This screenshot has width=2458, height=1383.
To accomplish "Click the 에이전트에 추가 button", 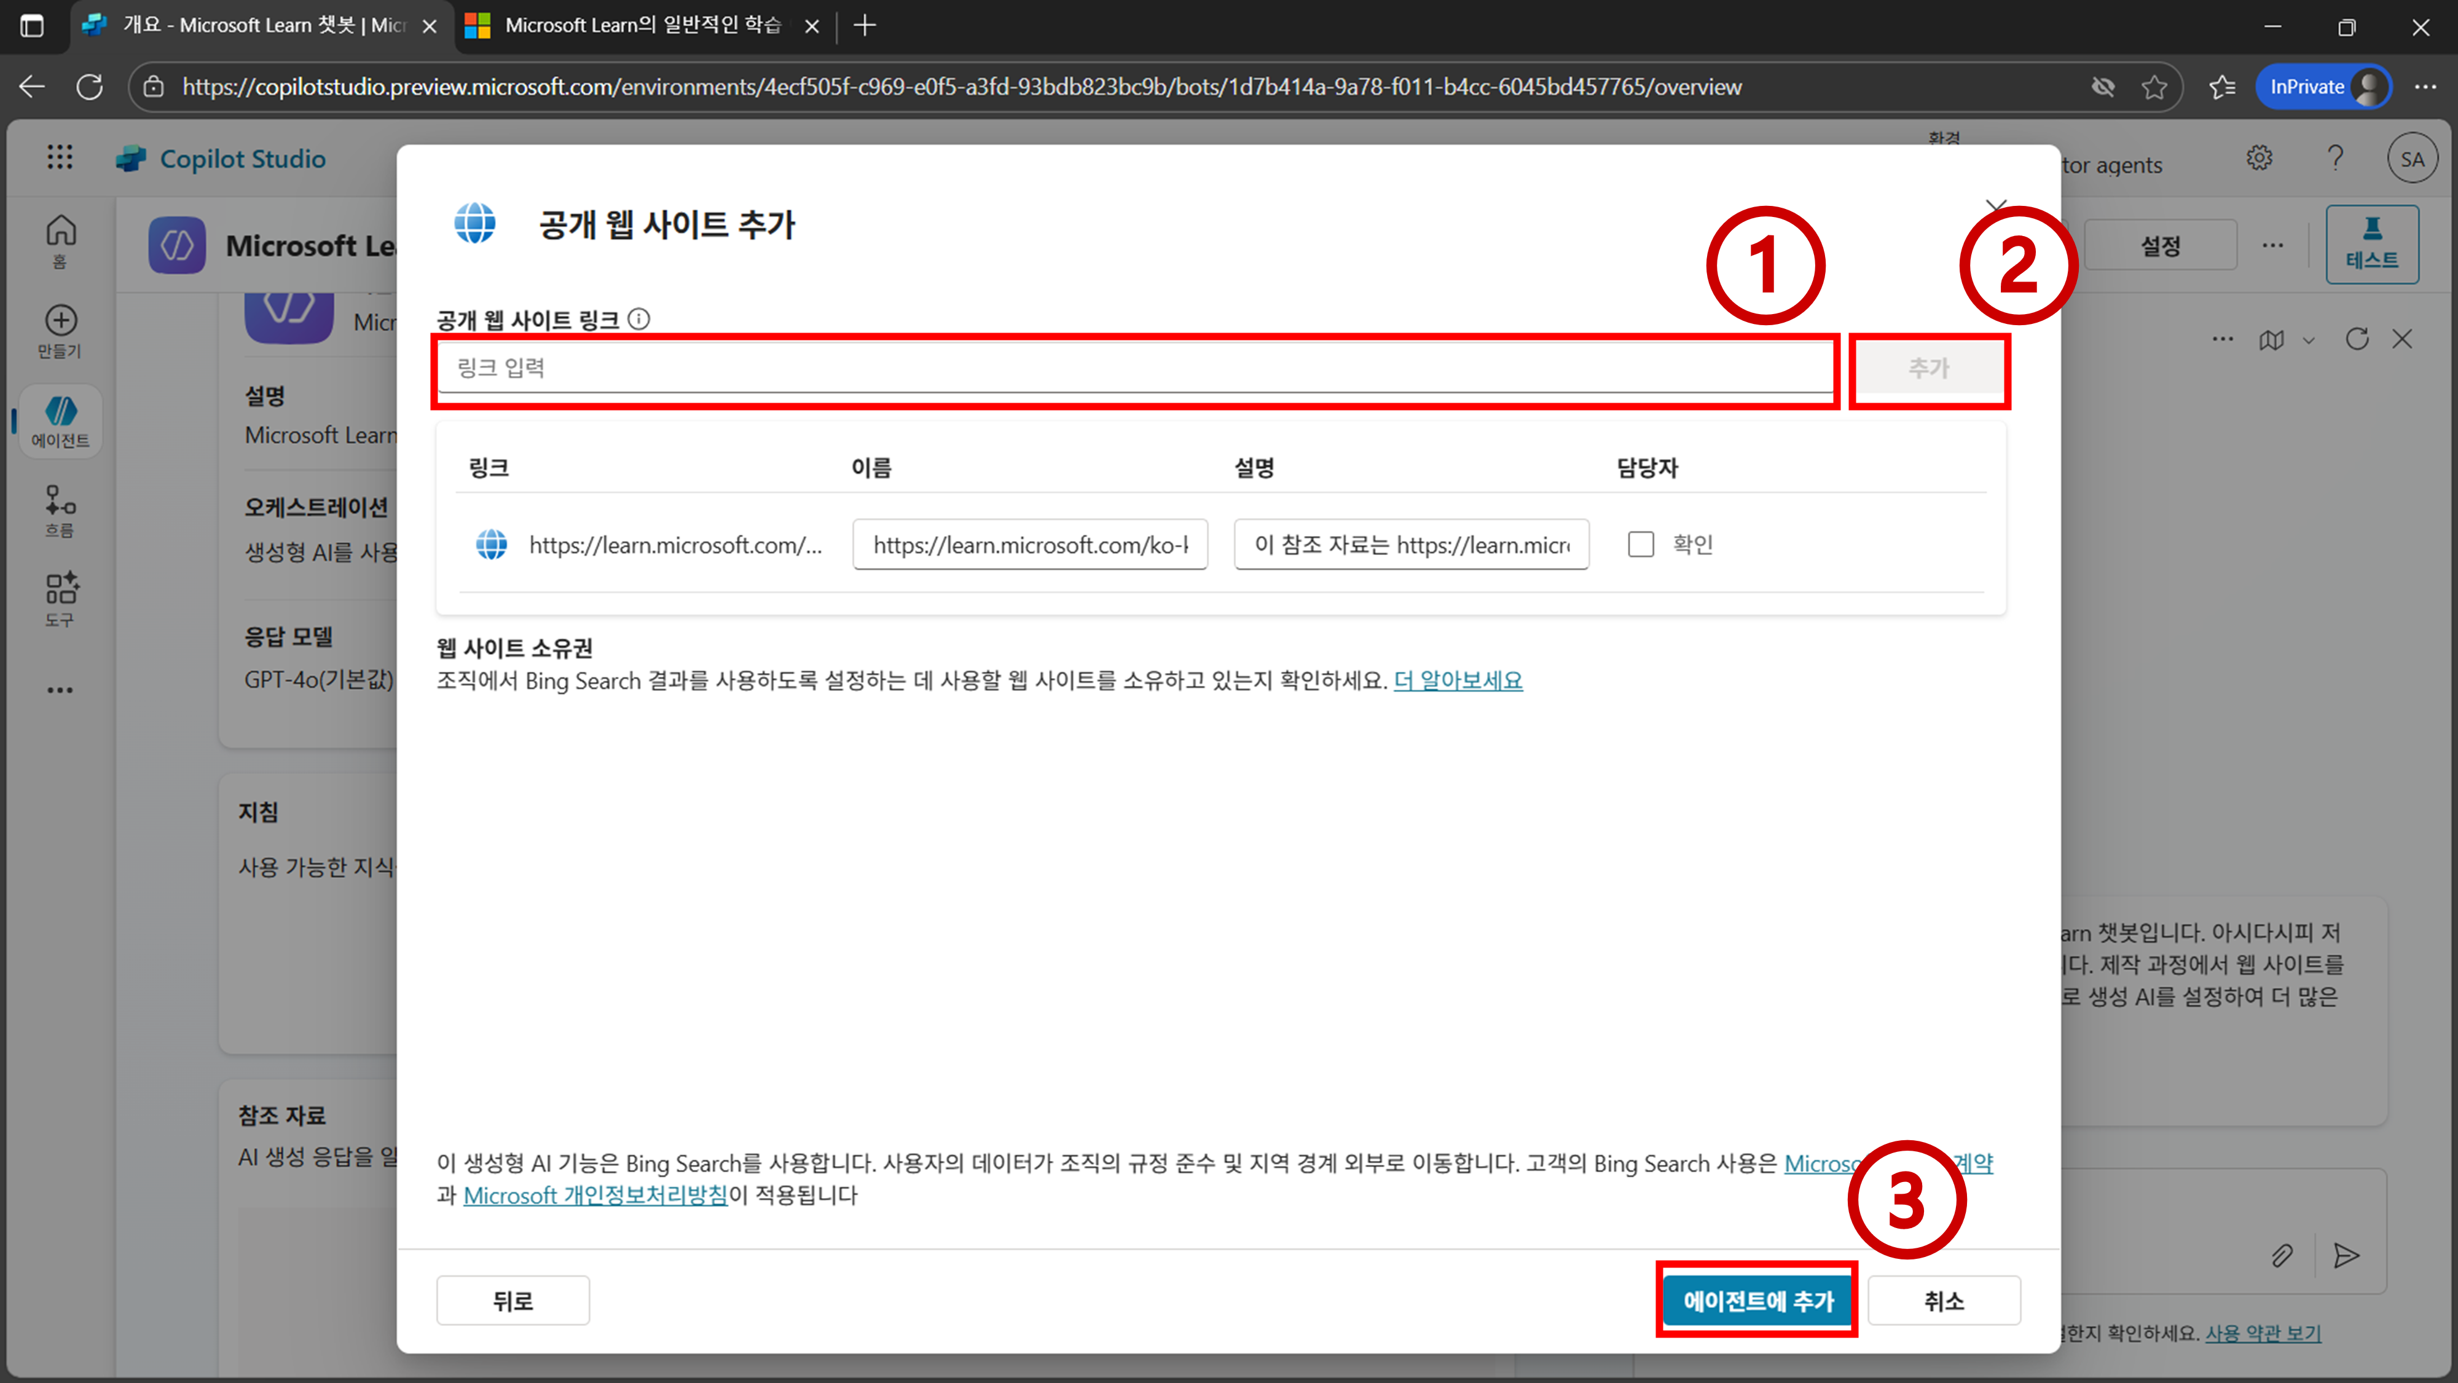I will tap(1757, 1300).
